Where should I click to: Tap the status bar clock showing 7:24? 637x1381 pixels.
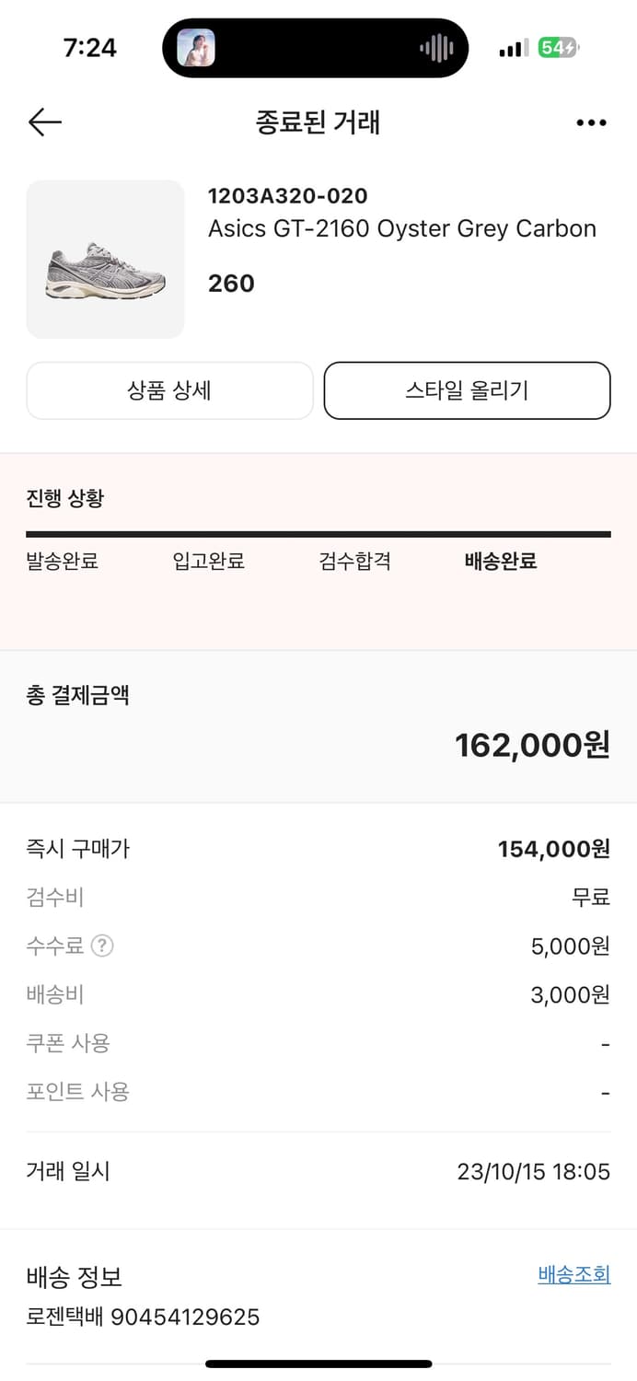89,48
